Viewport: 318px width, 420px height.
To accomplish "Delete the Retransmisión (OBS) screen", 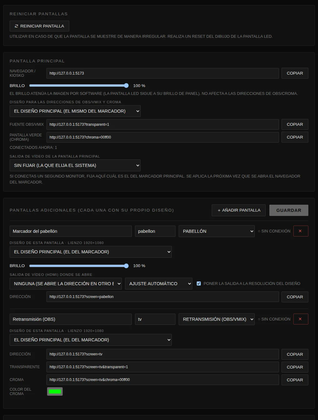I will (301, 319).
